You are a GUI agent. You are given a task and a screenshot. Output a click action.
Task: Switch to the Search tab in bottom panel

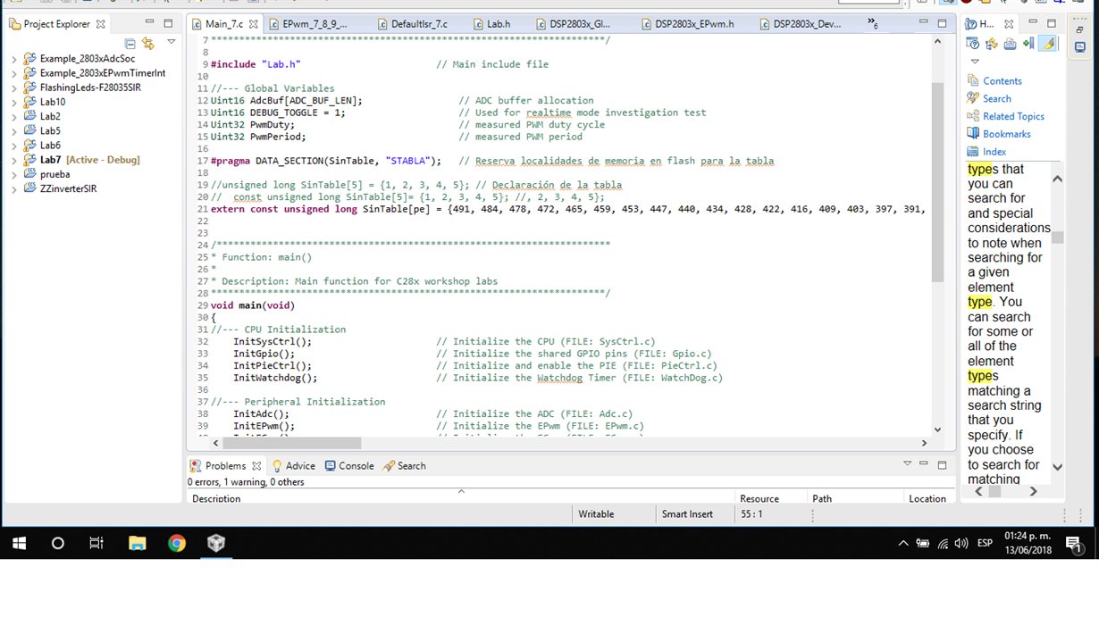pos(404,466)
